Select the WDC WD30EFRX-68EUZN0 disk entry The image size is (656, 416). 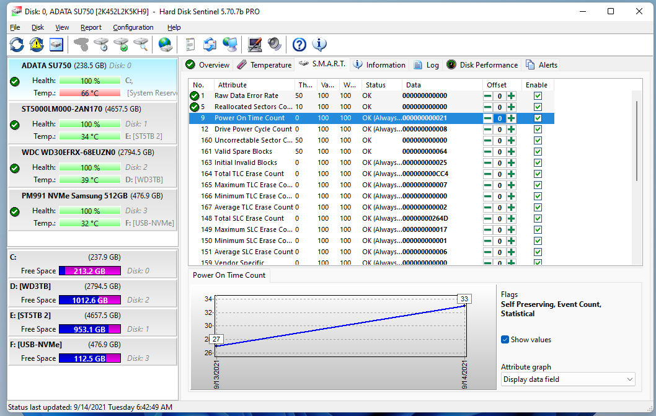(92, 167)
